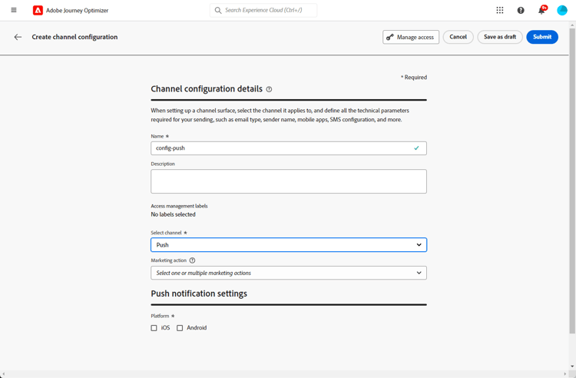Click into the Description text area
Screen dimensions: 576x378
click(x=289, y=181)
